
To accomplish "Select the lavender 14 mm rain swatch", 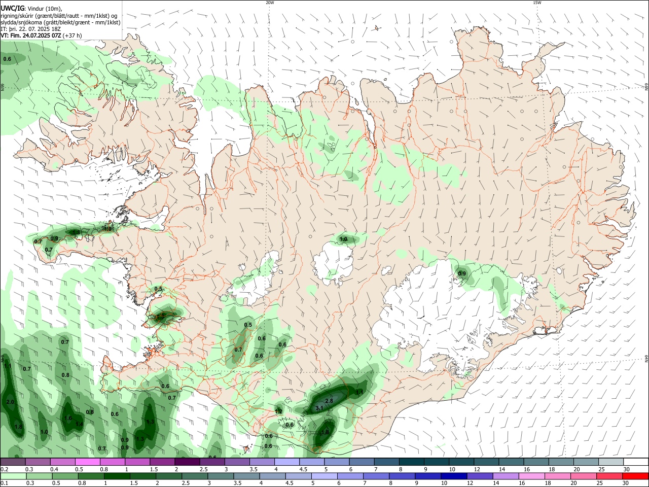I will (x=506, y=476).
